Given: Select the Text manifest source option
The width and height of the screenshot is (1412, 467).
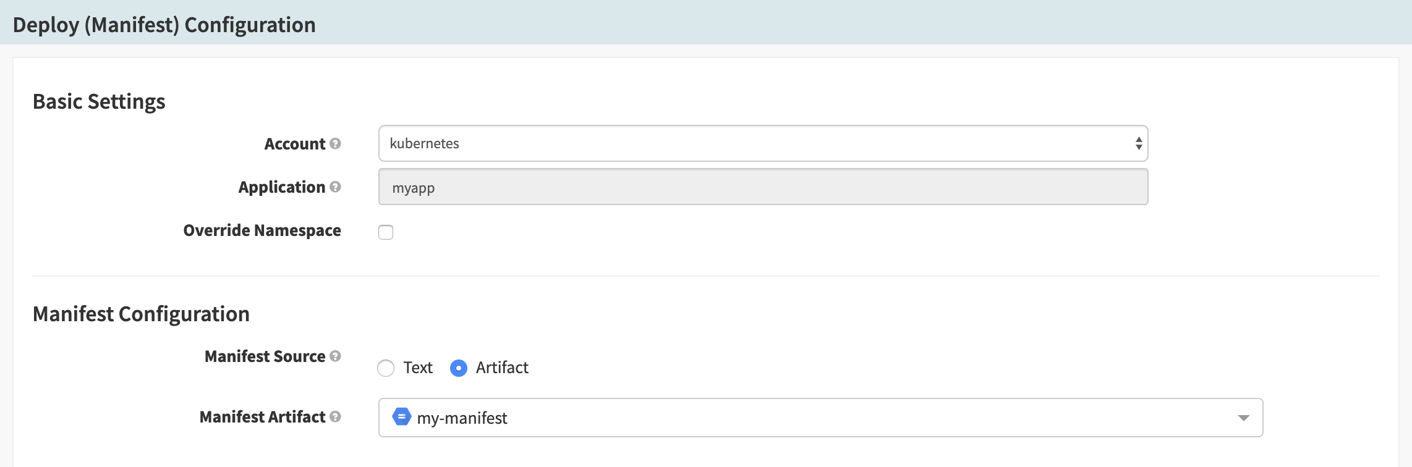Looking at the screenshot, I should [x=386, y=368].
